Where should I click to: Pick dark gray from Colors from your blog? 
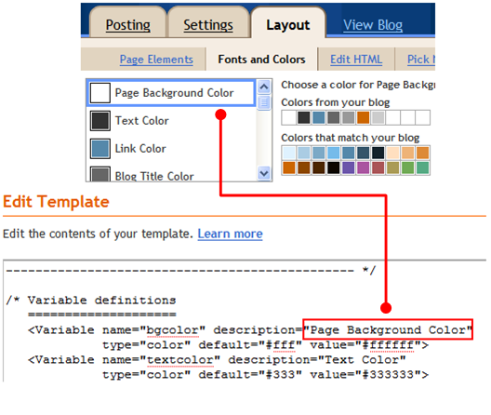(303, 117)
